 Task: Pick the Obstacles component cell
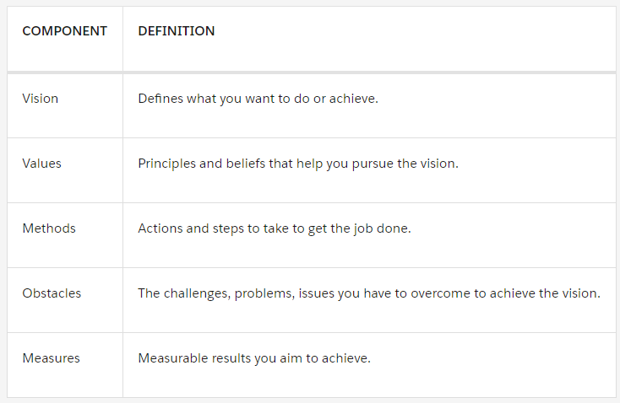click(x=52, y=293)
